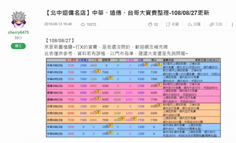Click the view count 19272
This screenshot has height=143, width=236.
pyautogui.click(x=91, y=25)
